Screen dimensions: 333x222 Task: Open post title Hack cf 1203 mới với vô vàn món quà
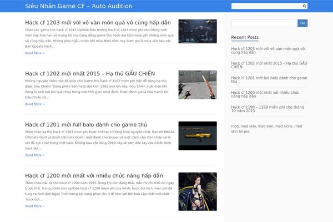[x=98, y=23]
